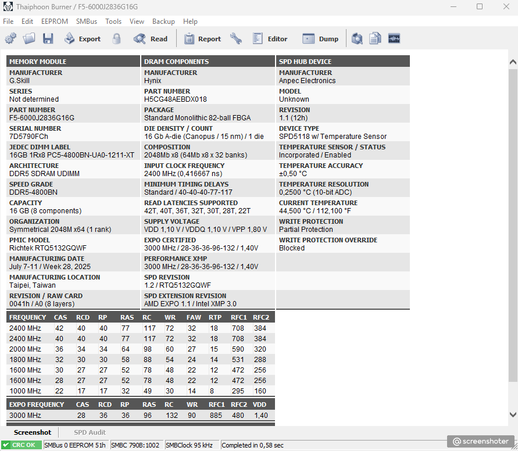
Task: Click the Thaiphoon Burner title bar app icon
Action: coord(8,6)
